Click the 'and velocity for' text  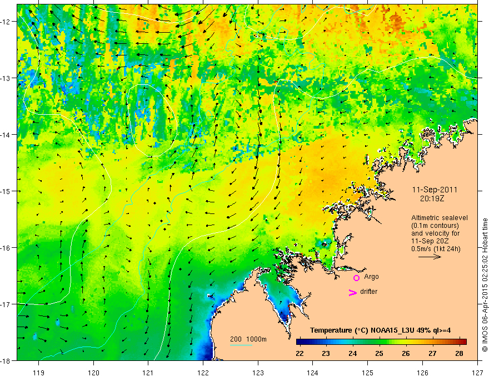click(x=435, y=233)
